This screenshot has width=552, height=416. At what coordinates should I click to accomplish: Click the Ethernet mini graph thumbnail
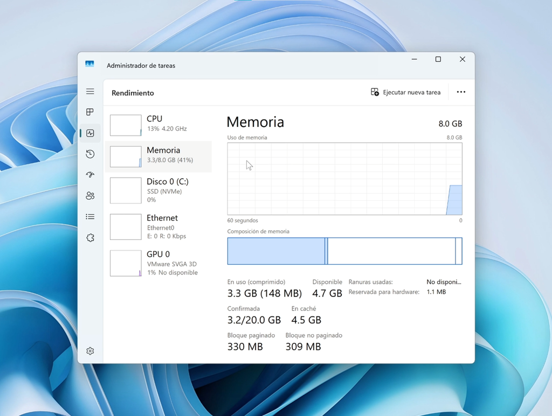click(x=126, y=227)
